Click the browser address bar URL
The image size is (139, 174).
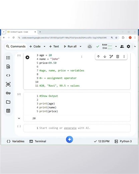pos(64,38)
